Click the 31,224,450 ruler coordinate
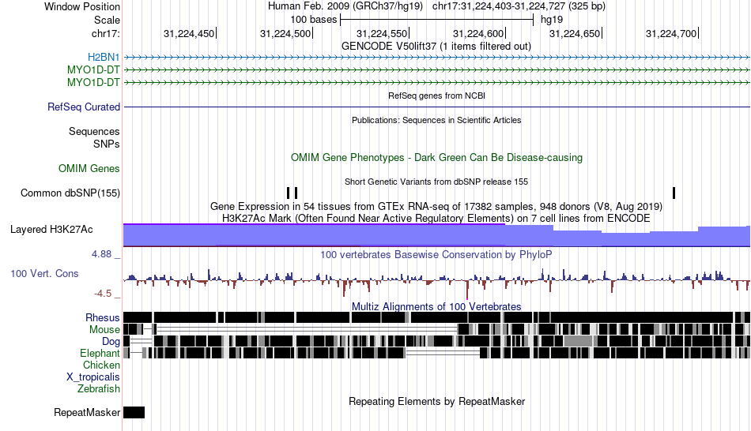751x431 pixels. coord(189,33)
